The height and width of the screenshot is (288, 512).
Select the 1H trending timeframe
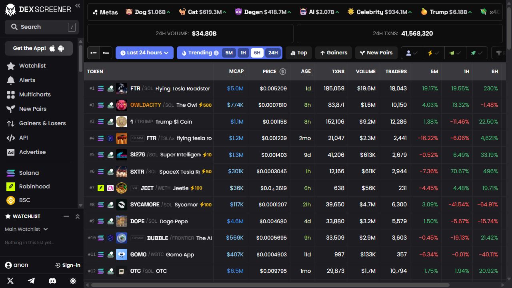243,53
